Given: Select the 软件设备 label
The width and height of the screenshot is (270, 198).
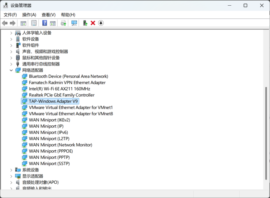Looking at the screenshot, I should tap(31, 39).
